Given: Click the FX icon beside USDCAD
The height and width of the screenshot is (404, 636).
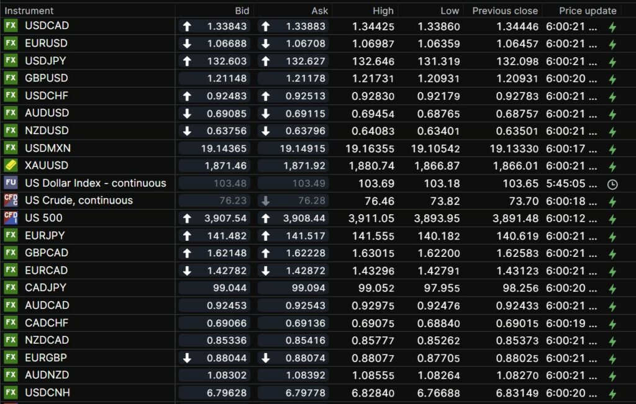Looking at the screenshot, I should click(x=11, y=26).
